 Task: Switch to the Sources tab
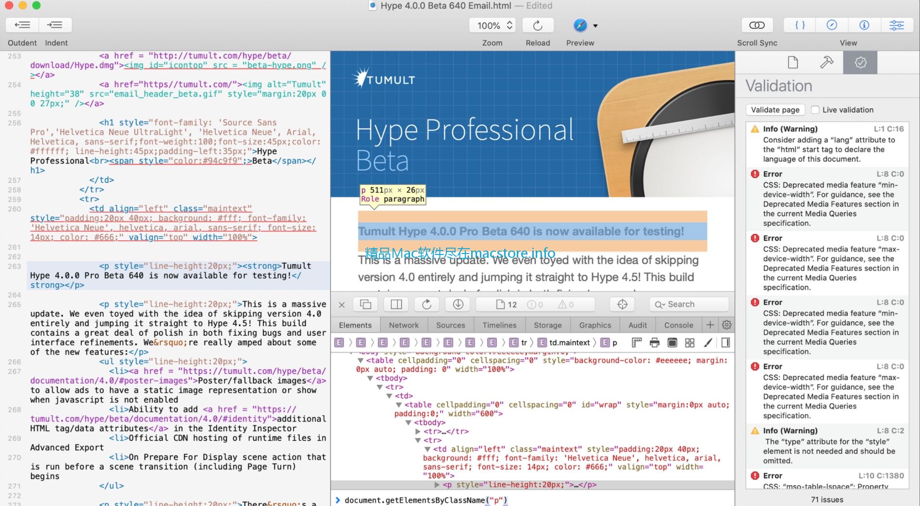pyautogui.click(x=450, y=325)
